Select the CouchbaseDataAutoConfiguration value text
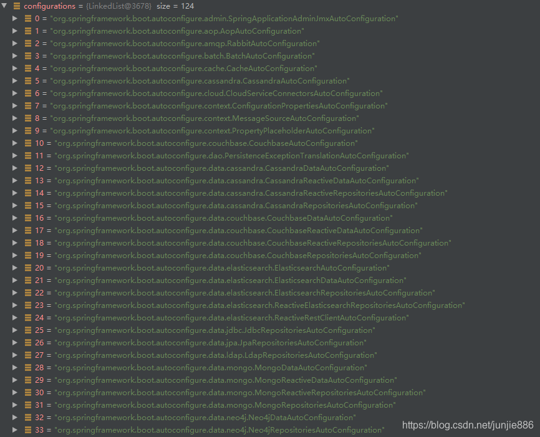Screen dimensions: 540x437 (223, 218)
